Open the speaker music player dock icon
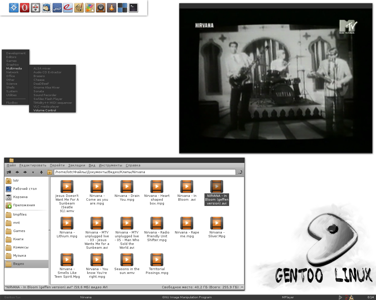 pyautogui.click(x=101, y=8)
